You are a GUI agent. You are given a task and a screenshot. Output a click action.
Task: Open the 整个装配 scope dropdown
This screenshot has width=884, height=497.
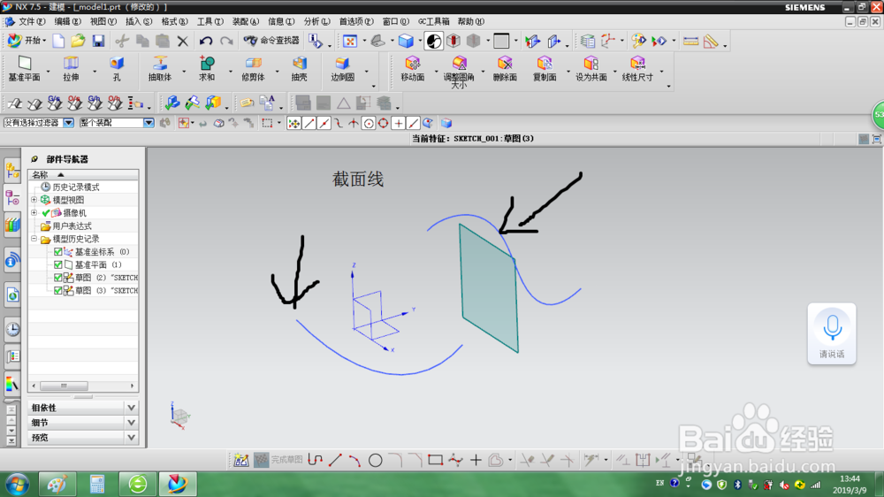pyautogui.click(x=149, y=122)
